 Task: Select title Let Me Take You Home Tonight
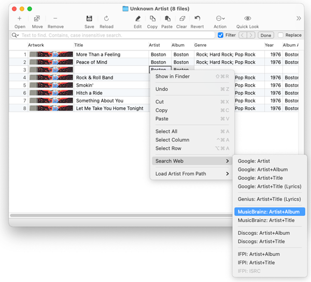pos(111,108)
